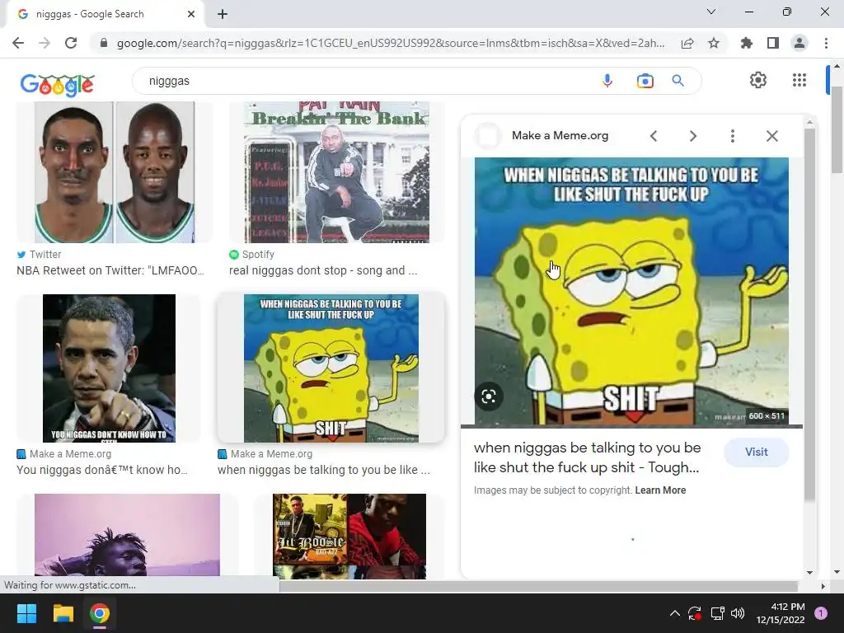Click the large SpongeBob preview image

(631, 291)
